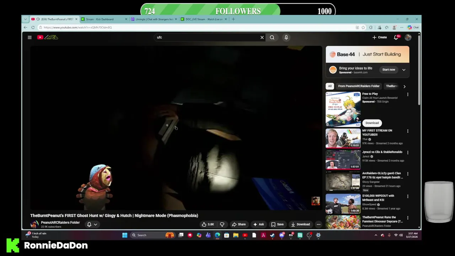Close the TheBurntPeanut's FIRST tab
Viewport: 455px width, 256px height.
tap(76, 19)
